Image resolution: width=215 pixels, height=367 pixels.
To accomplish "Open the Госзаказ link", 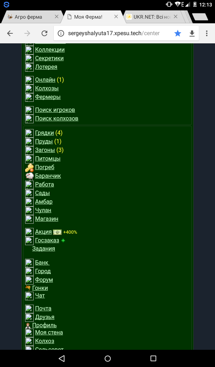I will tap(47, 240).
